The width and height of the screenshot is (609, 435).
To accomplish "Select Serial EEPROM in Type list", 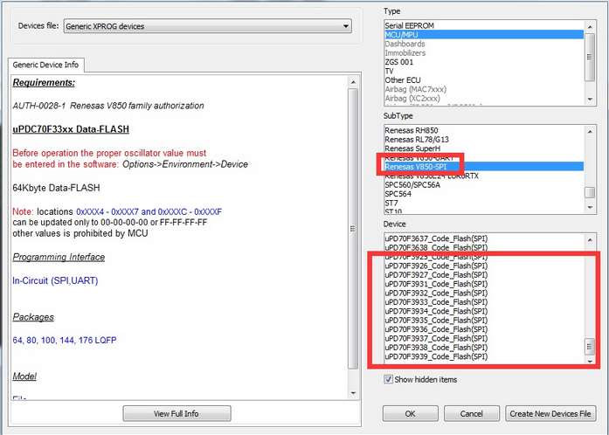I will pyautogui.click(x=483, y=25).
